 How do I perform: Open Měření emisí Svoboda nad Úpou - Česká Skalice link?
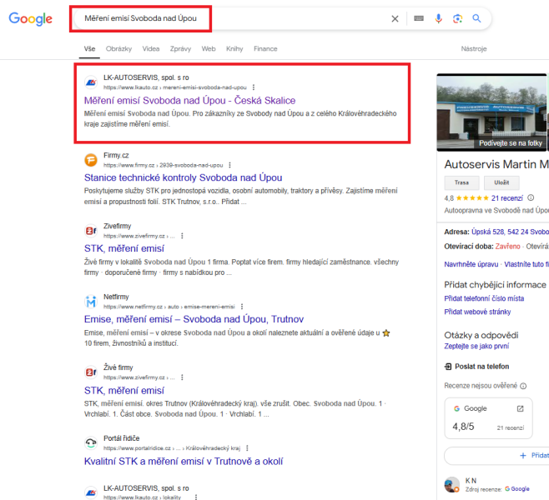(x=189, y=101)
